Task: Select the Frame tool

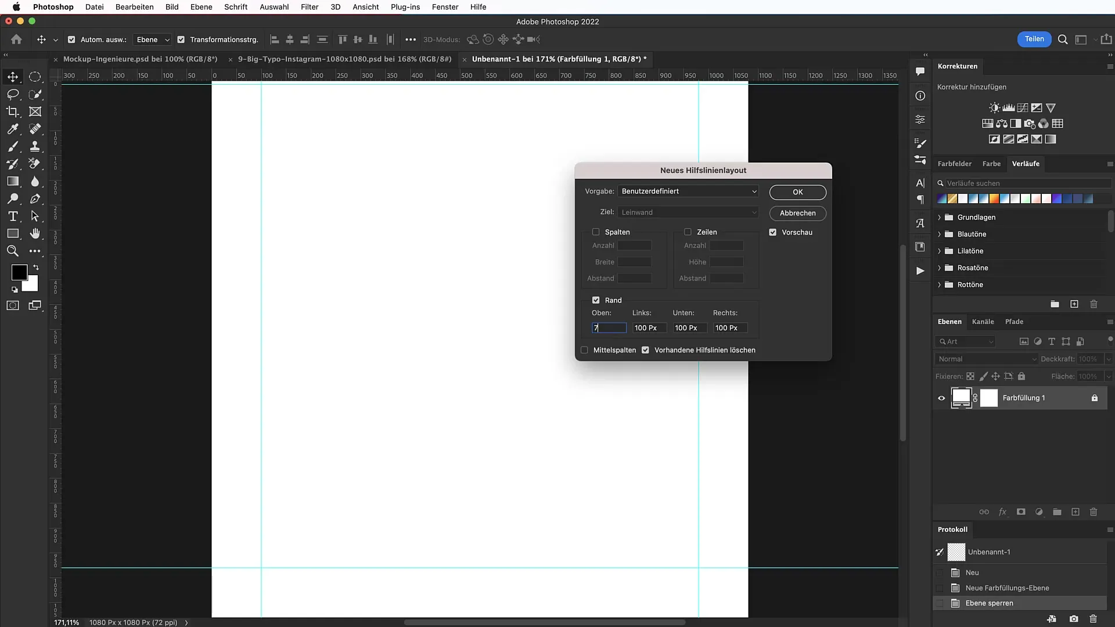Action: point(35,111)
